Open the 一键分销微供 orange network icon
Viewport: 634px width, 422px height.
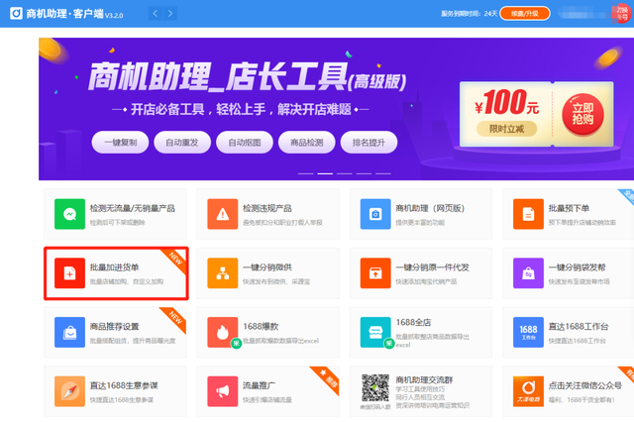coord(223,272)
